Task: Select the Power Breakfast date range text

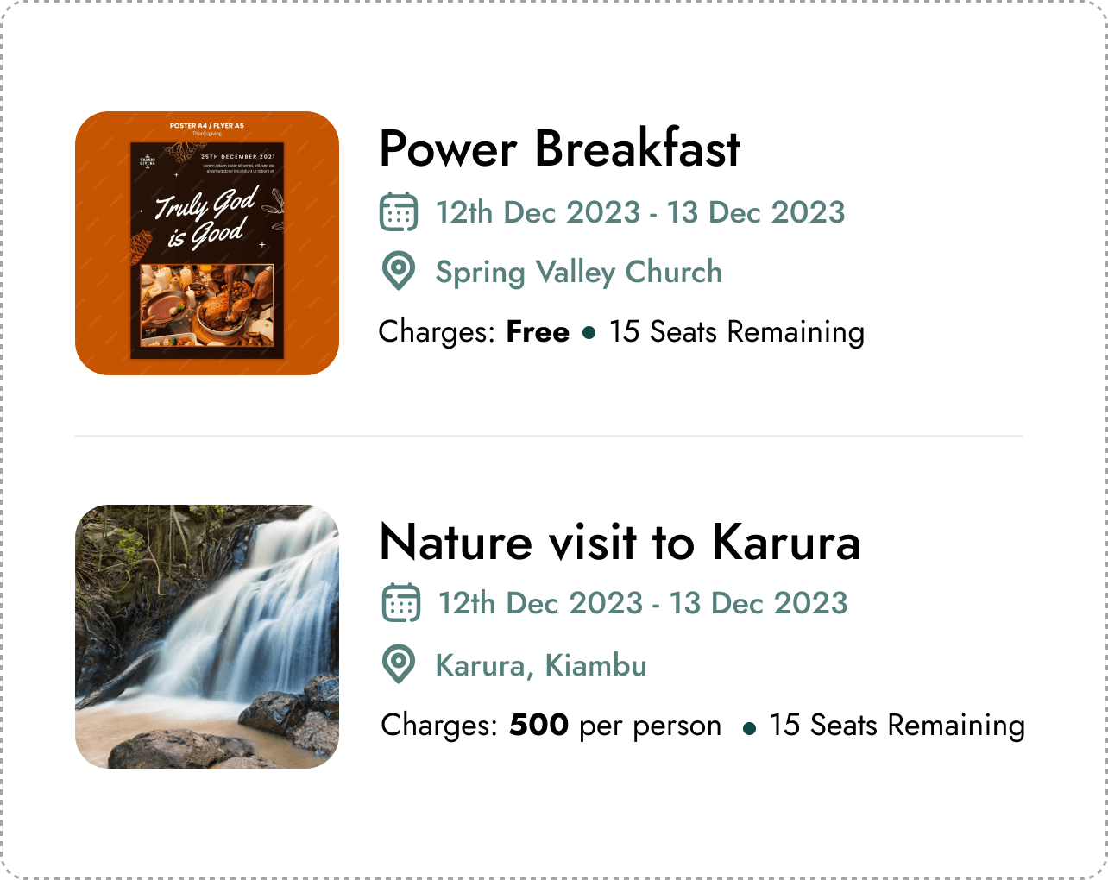Action: click(x=640, y=212)
